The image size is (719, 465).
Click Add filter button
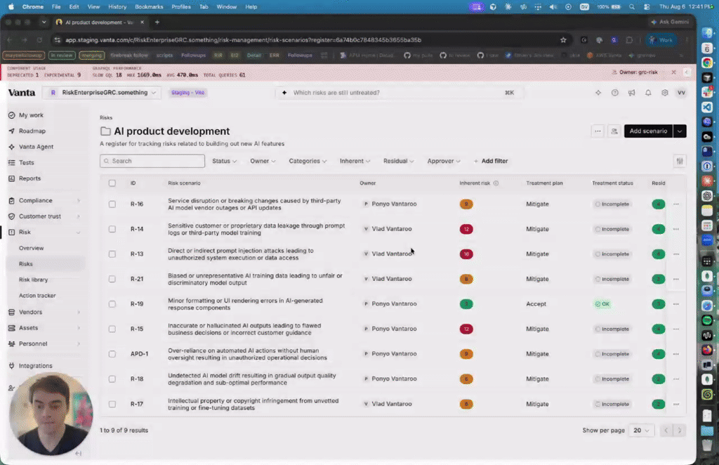(491, 161)
